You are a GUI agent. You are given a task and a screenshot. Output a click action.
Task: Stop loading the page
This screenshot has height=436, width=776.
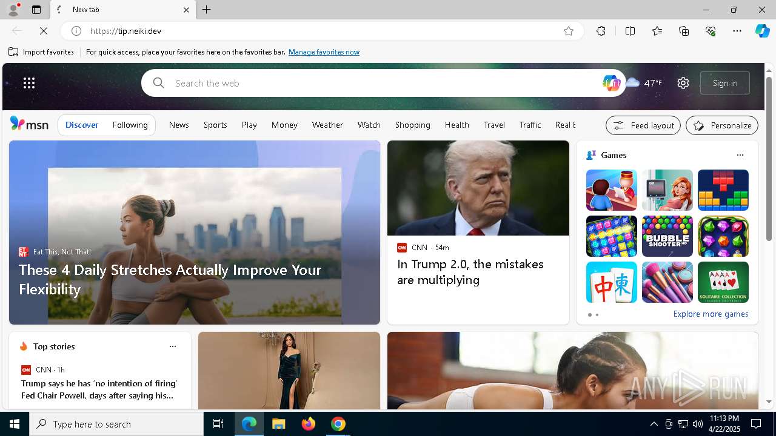[44, 31]
